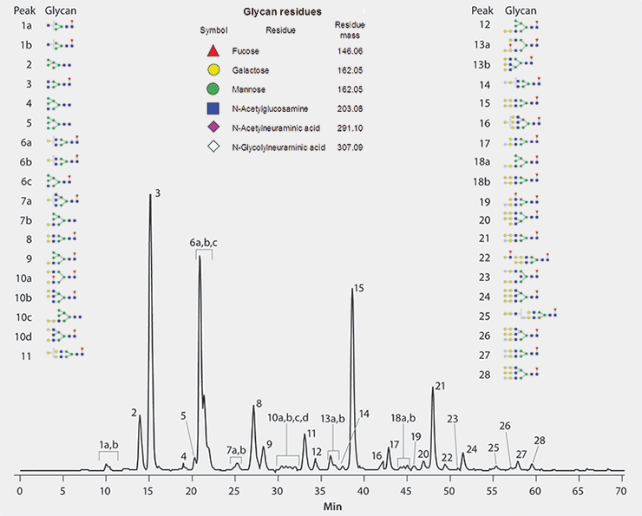Screen dimensions: 642x516
Task: Click the peak 15 label on chromatogram
Action: pos(358,288)
